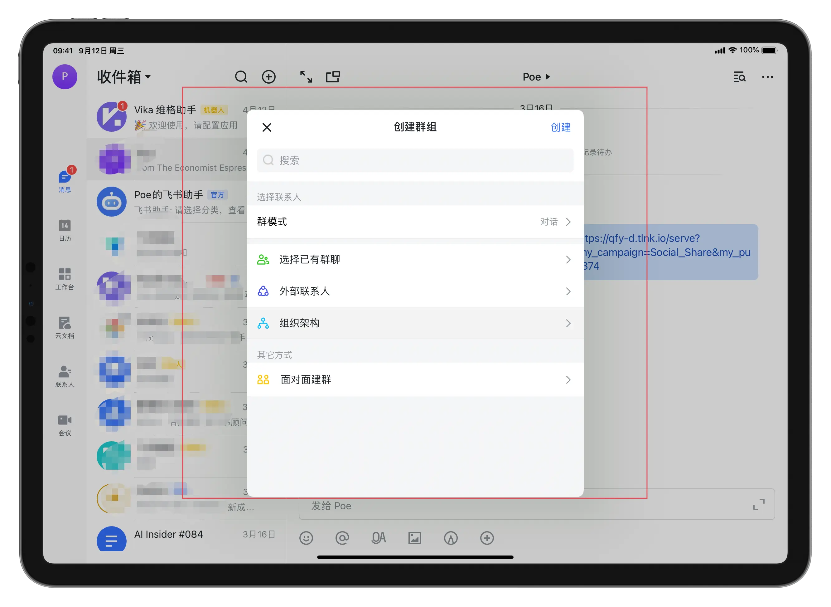This screenshot has height=607, width=831.
Task: Switch to 云文档 tab
Action: (x=65, y=328)
